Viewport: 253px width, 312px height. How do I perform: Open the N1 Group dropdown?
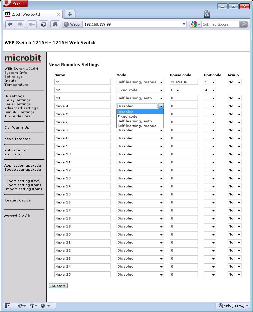coord(235,82)
